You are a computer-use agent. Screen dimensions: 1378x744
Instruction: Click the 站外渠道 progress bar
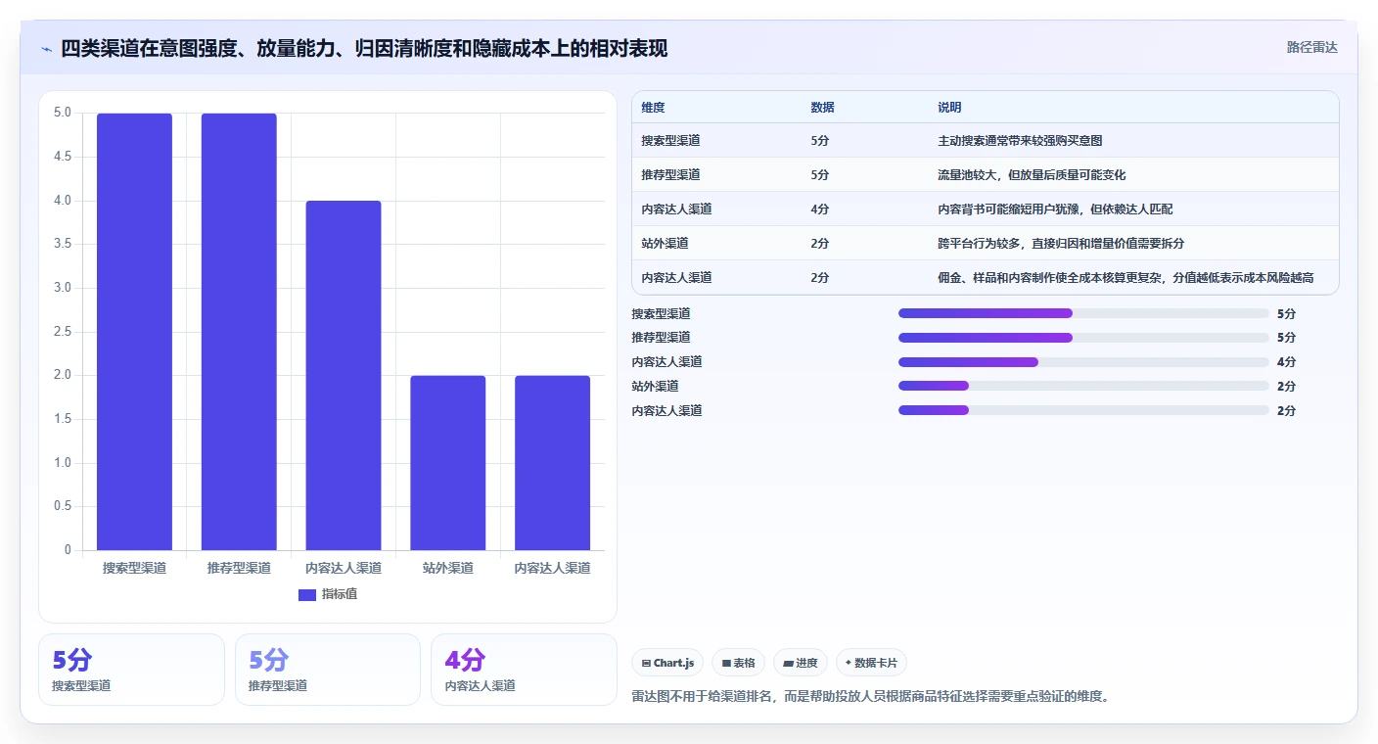pyautogui.click(x=1083, y=386)
